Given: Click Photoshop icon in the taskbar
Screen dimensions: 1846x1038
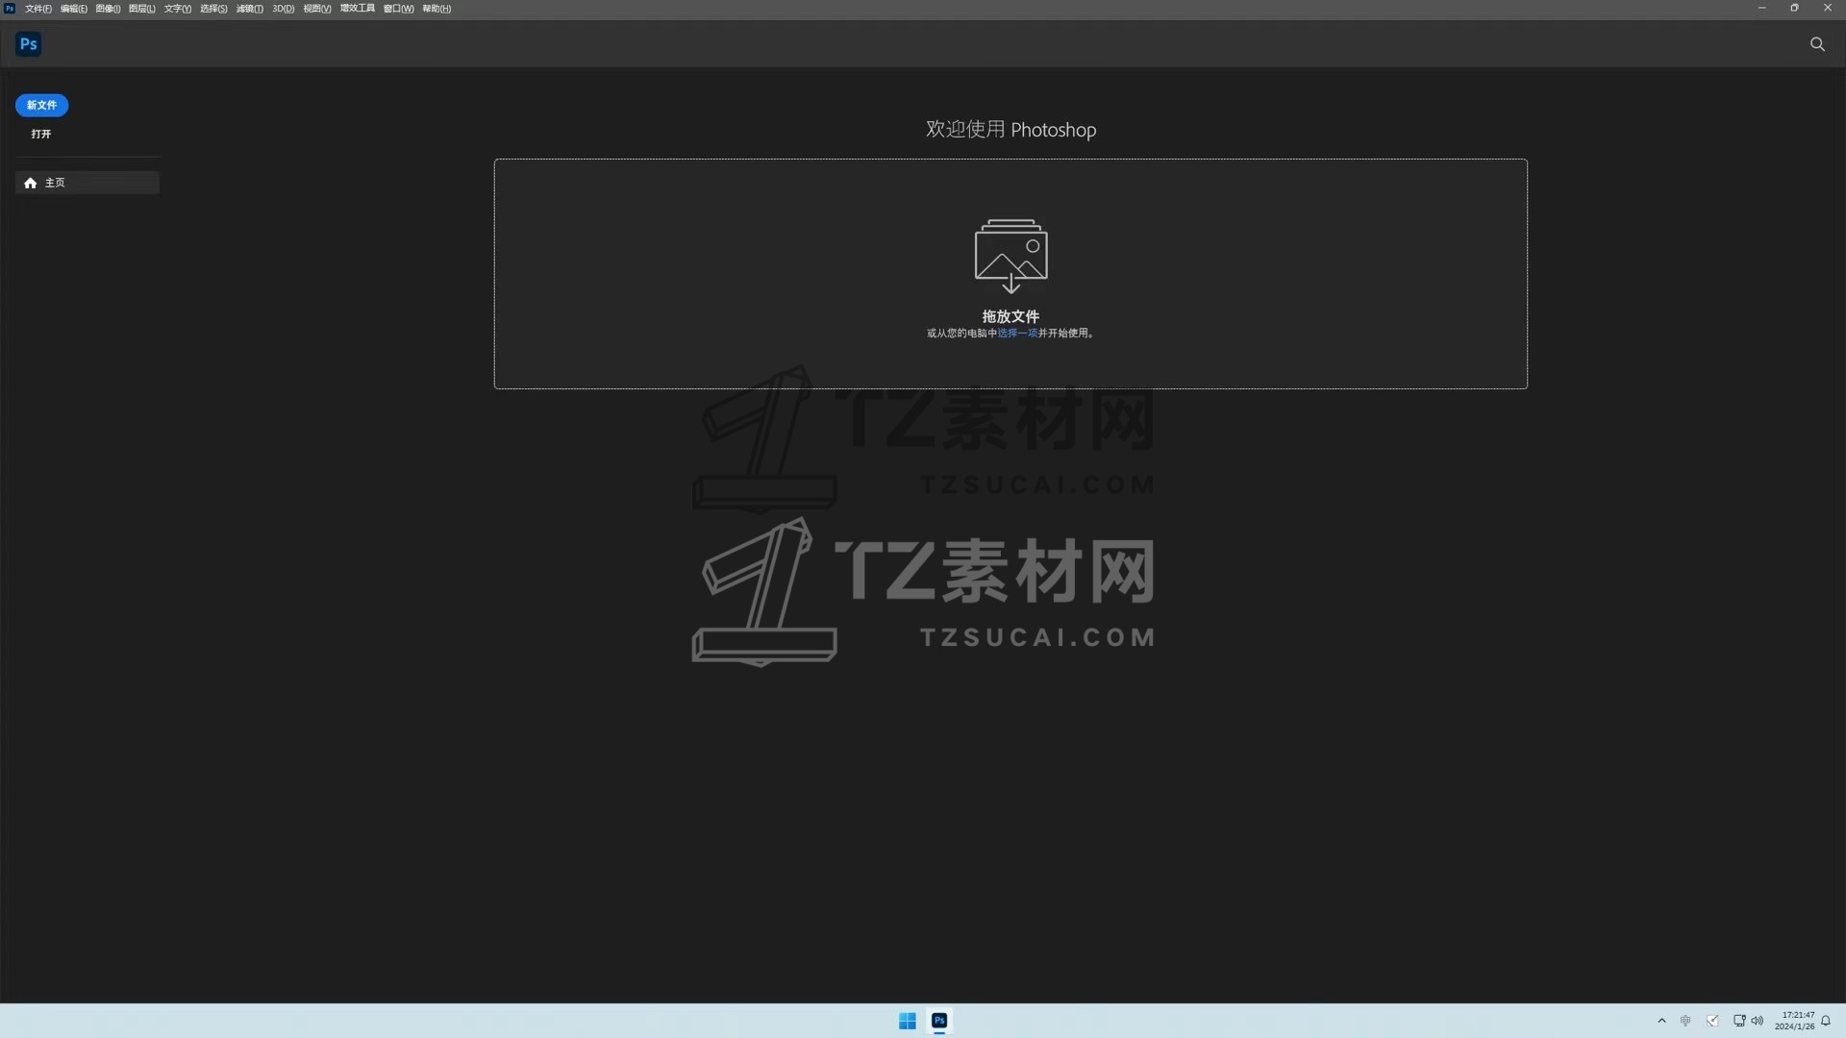Looking at the screenshot, I should [939, 1021].
